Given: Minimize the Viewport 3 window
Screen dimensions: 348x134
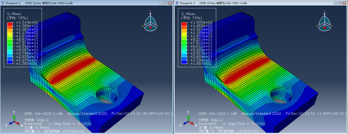Looking at the screenshot, I should (335, 3).
